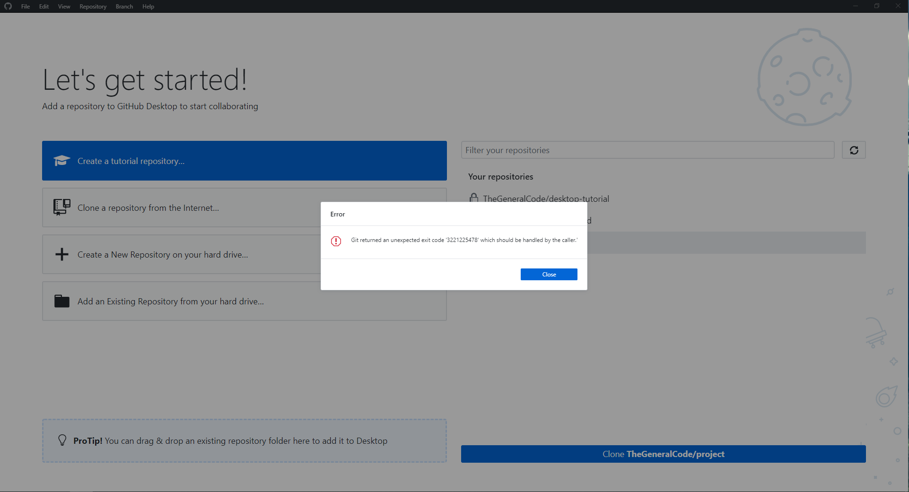Open the Edit menu
The width and height of the screenshot is (909, 492).
coord(44,7)
